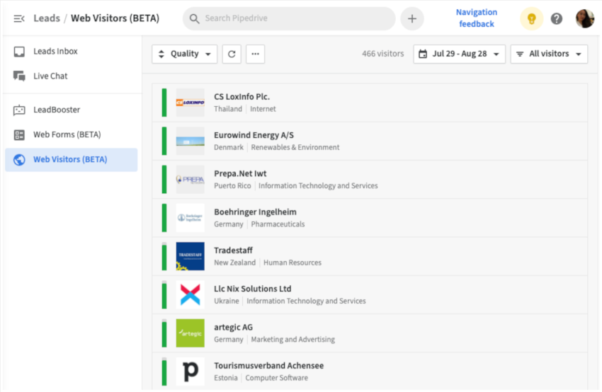Click the CS LoxInfo logo thumbnail
Image resolution: width=602 pixels, height=392 pixels.
click(190, 103)
